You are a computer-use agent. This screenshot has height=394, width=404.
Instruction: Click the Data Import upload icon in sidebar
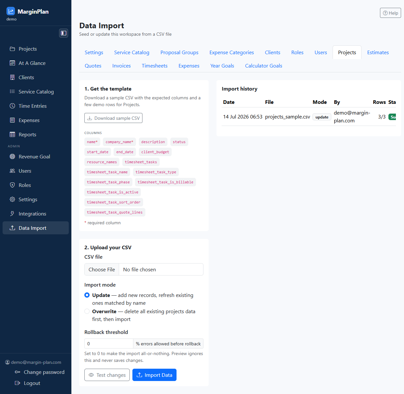point(12,228)
